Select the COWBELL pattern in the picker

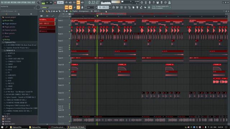click(47, 20)
